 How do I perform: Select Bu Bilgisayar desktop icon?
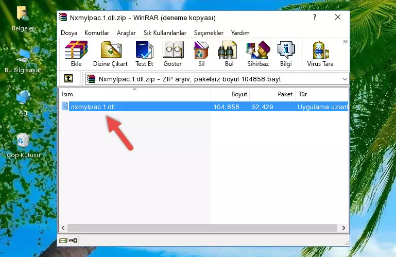coord(23,61)
